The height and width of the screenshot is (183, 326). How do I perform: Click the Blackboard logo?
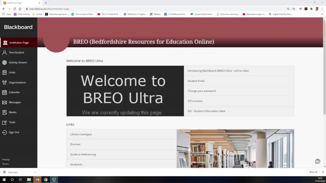19,27
